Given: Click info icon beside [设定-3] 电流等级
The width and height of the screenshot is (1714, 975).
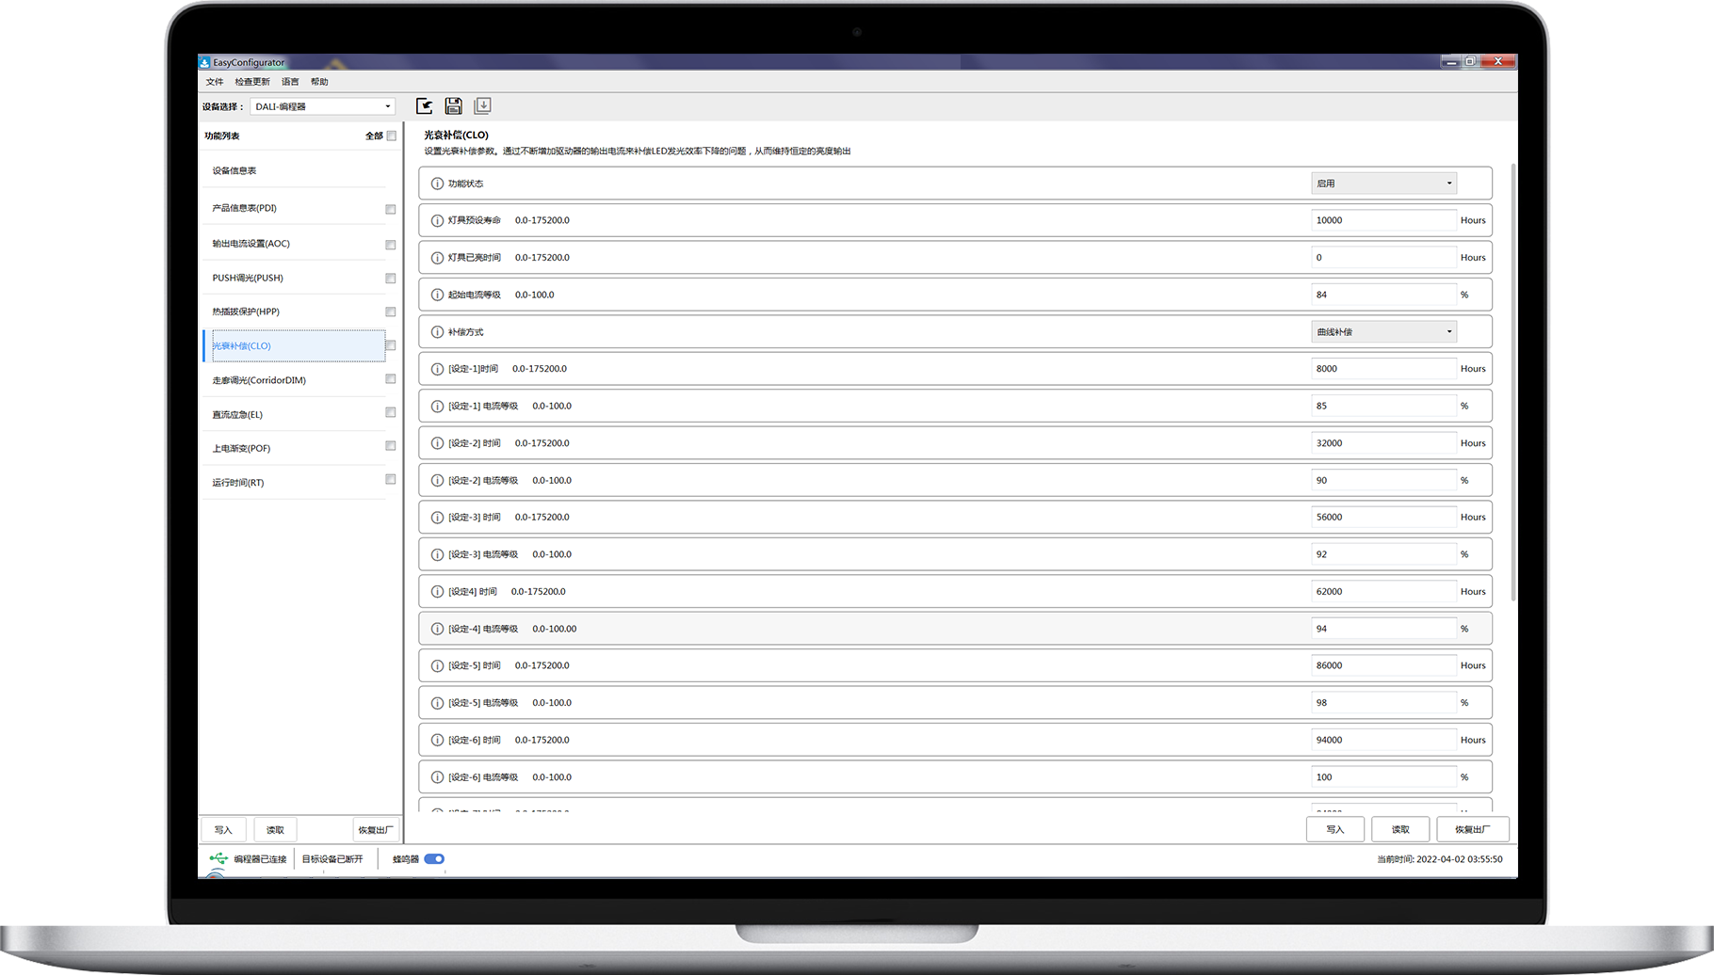Looking at the screenshot, I should 437,555.
